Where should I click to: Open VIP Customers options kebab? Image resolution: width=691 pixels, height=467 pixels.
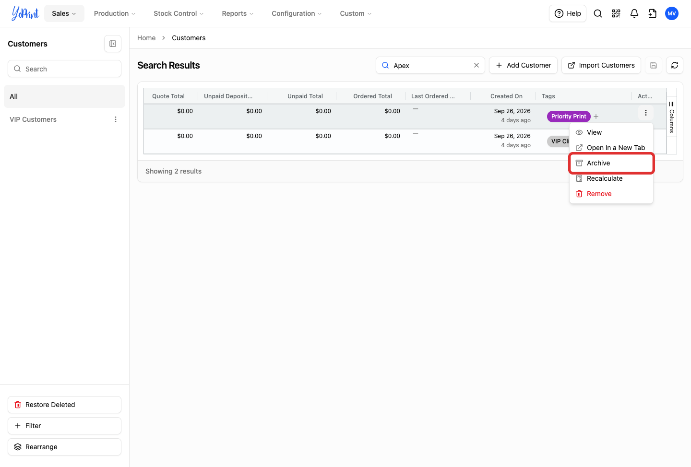(x=116, y=119)
